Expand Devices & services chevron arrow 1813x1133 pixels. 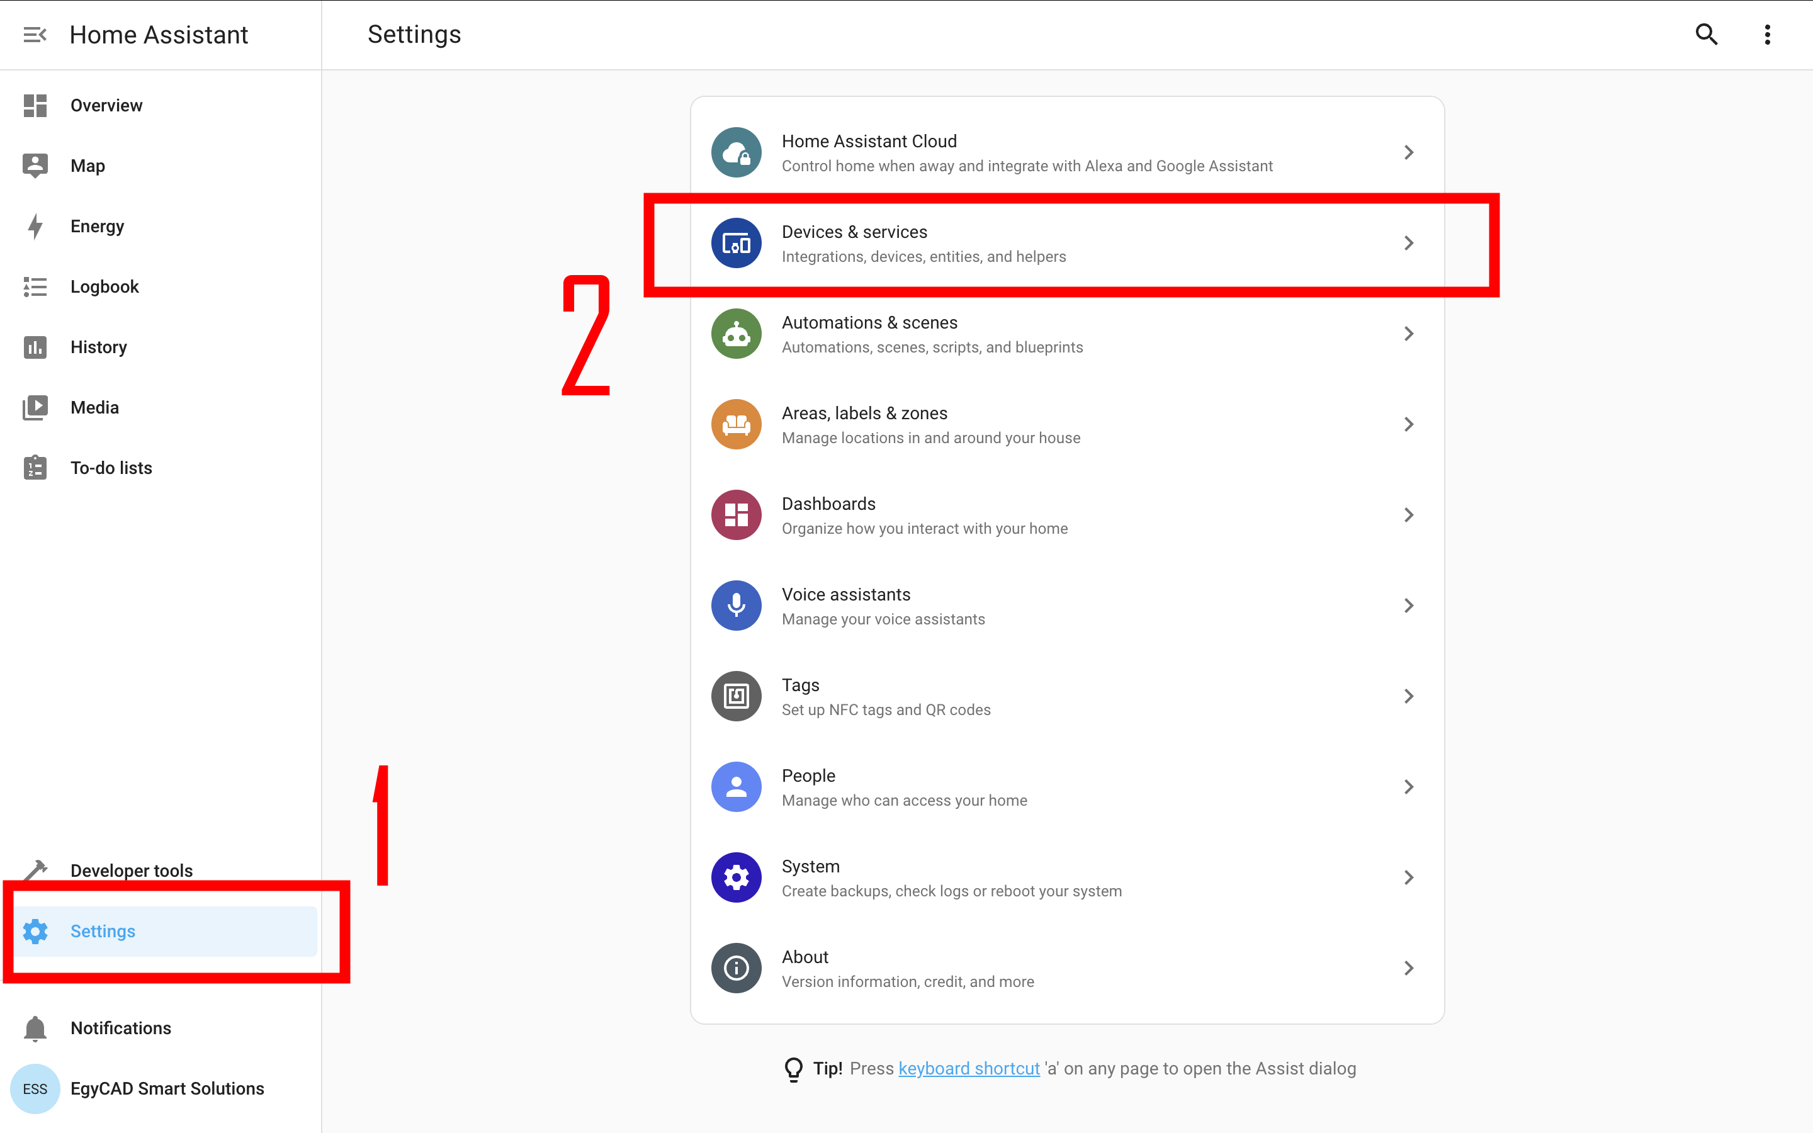[x=1408, y=244]
